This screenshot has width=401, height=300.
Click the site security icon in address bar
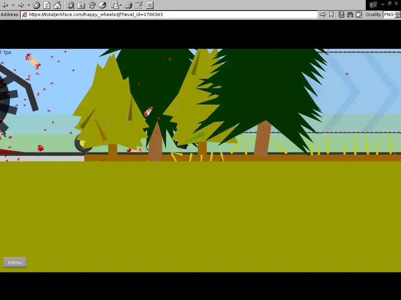point(25,14)
